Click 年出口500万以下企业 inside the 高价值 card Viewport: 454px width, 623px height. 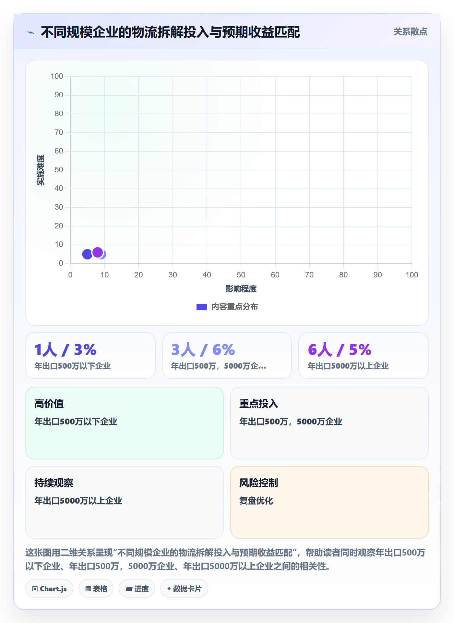pos(76,421)
